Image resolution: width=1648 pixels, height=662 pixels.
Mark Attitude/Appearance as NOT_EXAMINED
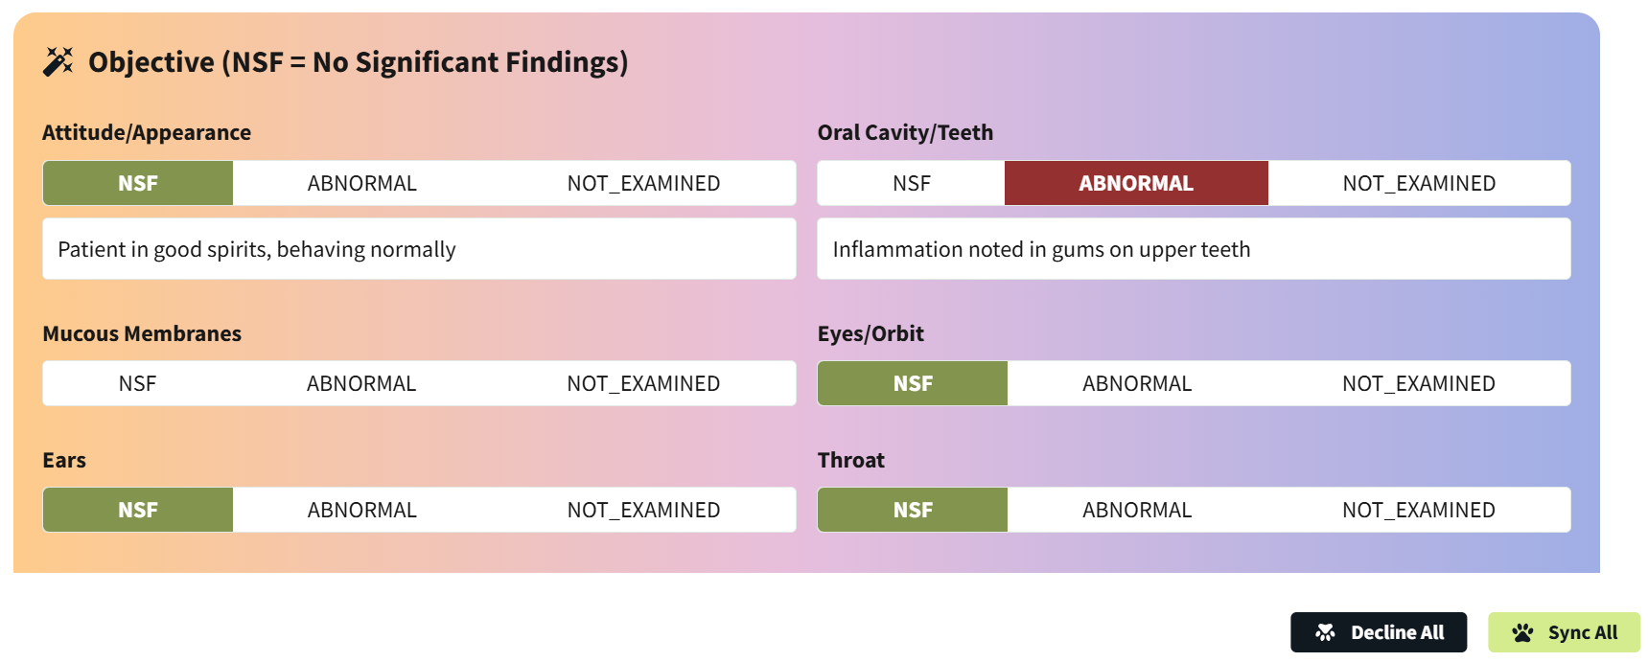coord(643,183)
